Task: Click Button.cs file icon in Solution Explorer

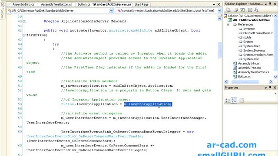Action: pos(235,76)
